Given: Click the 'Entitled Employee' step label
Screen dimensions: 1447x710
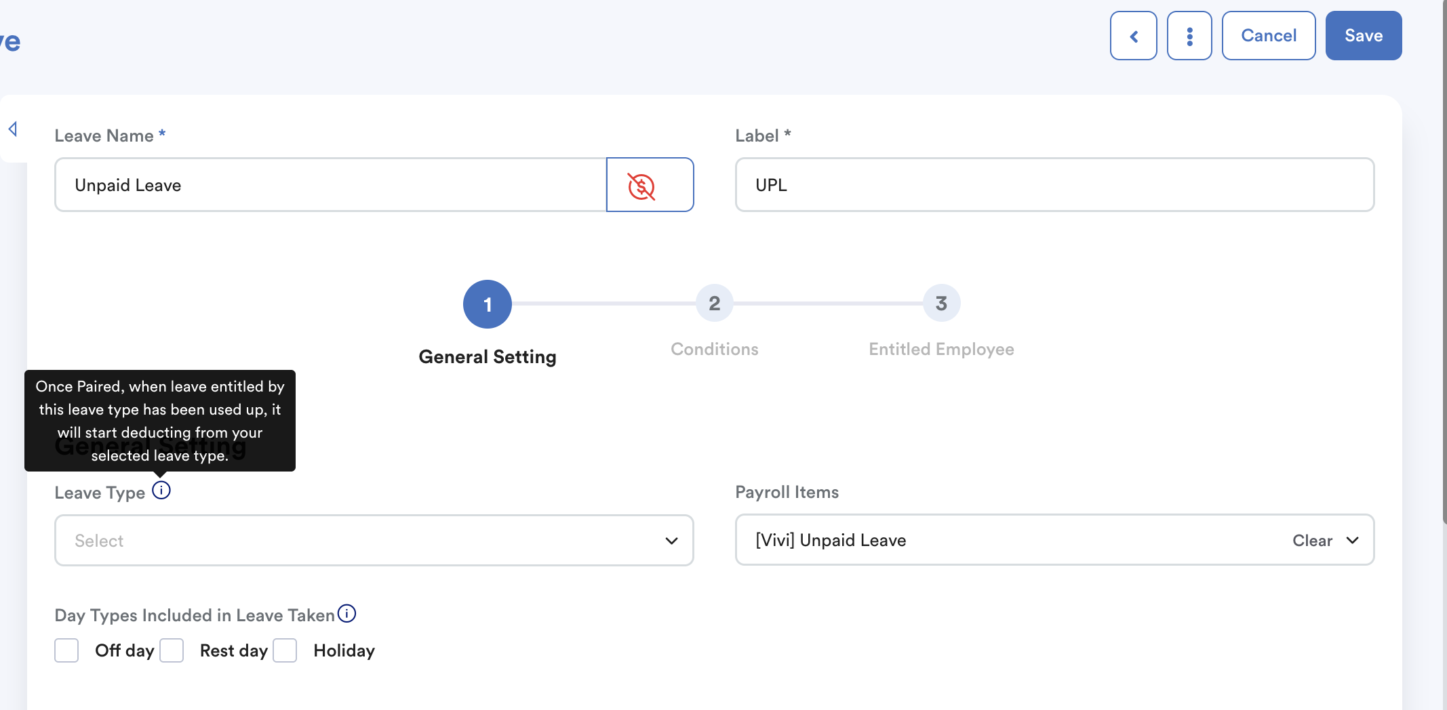Looking at the screenshot, I should click(x=941, y=350).
